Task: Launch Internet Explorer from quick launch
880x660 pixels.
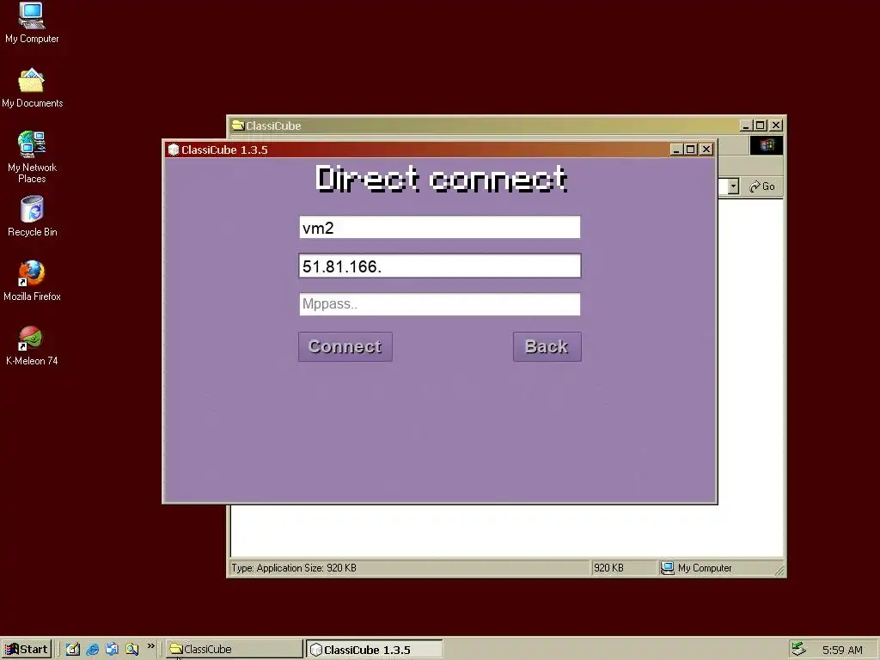Action: 93,650
